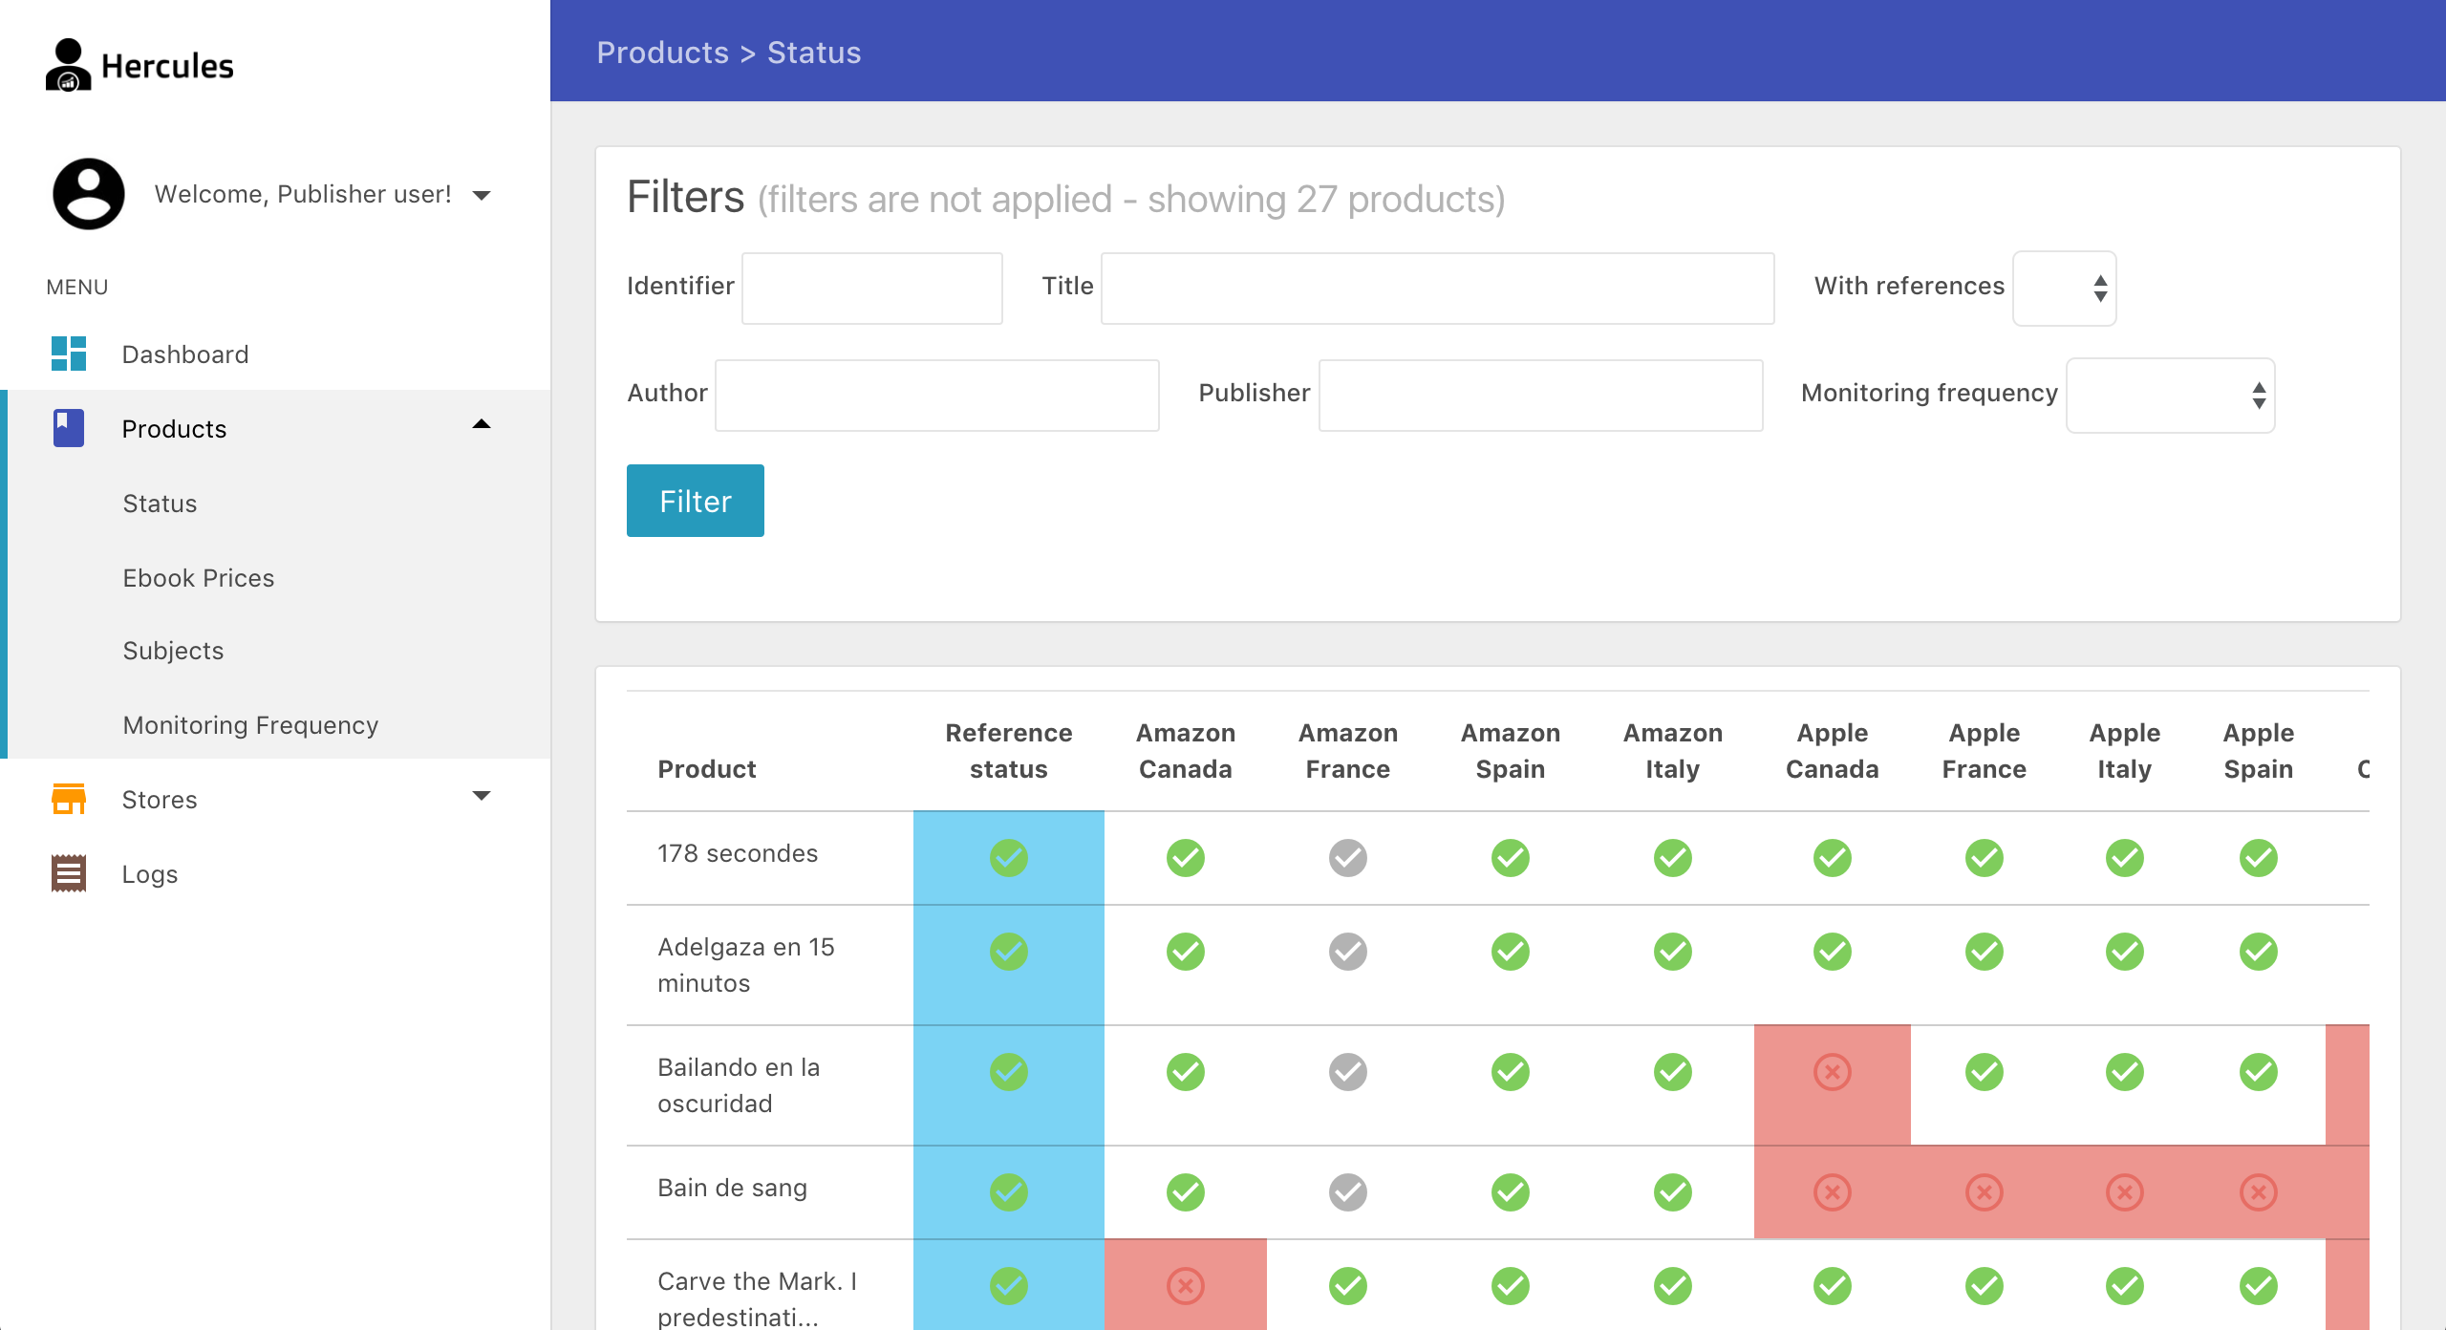Click gray check for 178 secondes Amazon France

coord(1347,857)
